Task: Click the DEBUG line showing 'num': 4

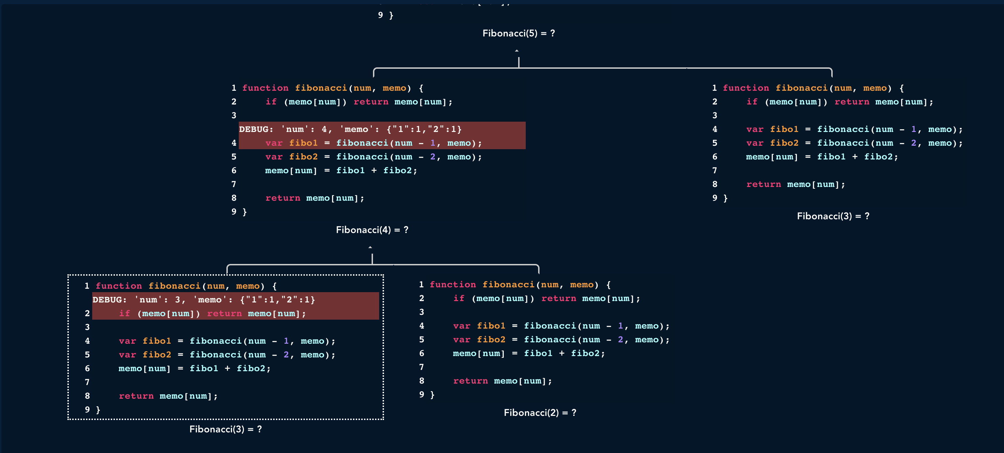Action: (350, 129)
